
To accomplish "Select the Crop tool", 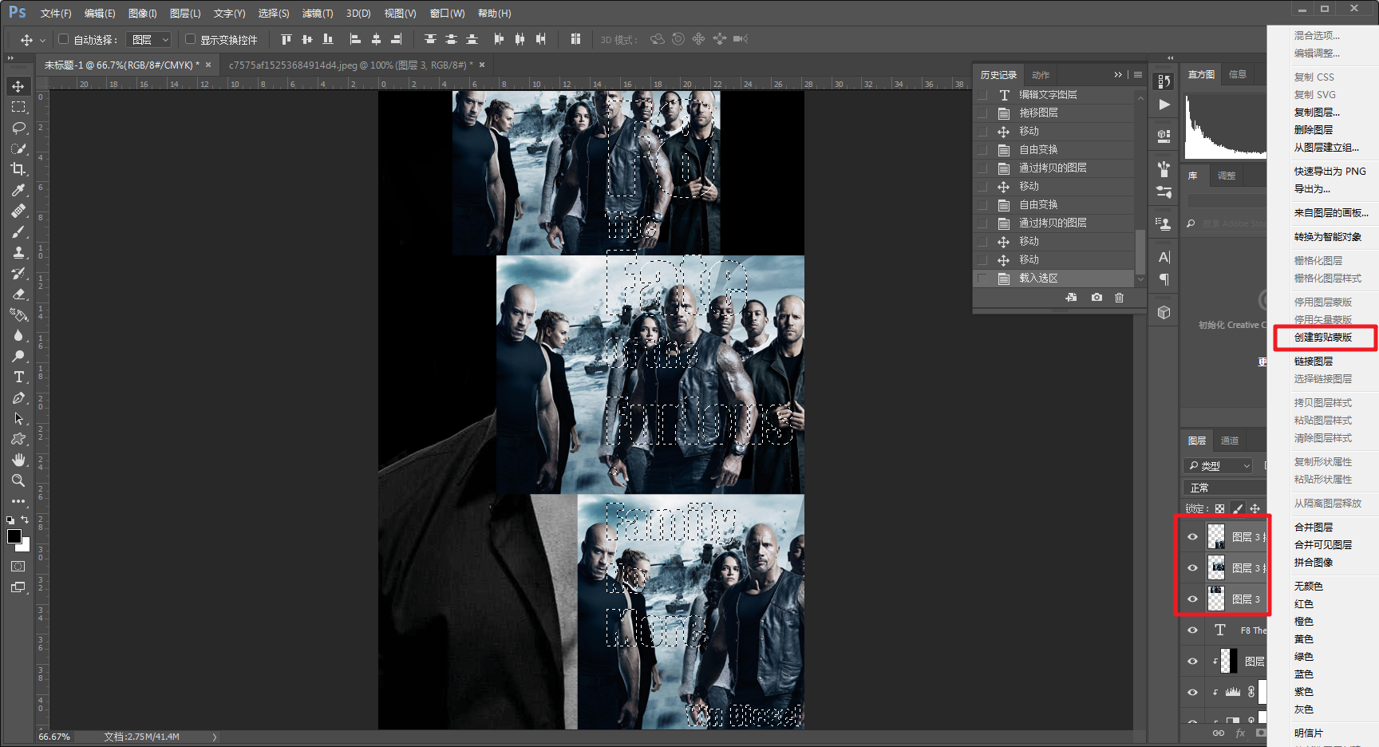I will click(18, 169).
